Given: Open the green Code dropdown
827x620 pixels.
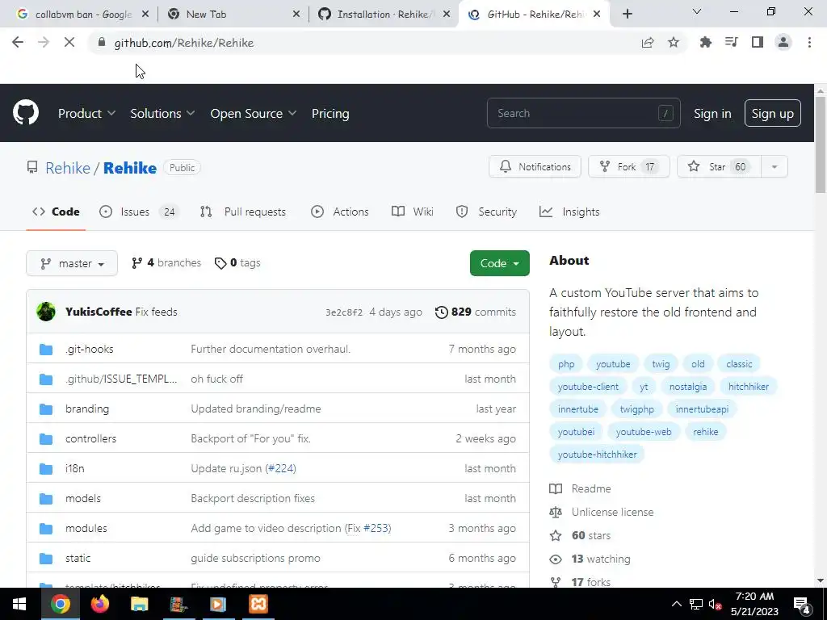Looking at the screenshot, I should (499, 263).
